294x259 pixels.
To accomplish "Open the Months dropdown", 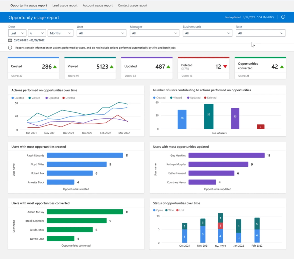I will pos(60,33).
